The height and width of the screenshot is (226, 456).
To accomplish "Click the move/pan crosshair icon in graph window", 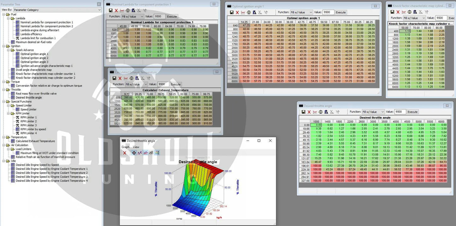I will pyautogui.click(x=134, y=153).
